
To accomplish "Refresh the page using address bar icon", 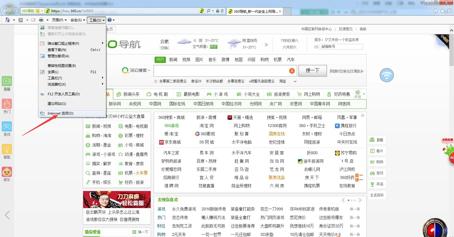I will click(222, 11).
